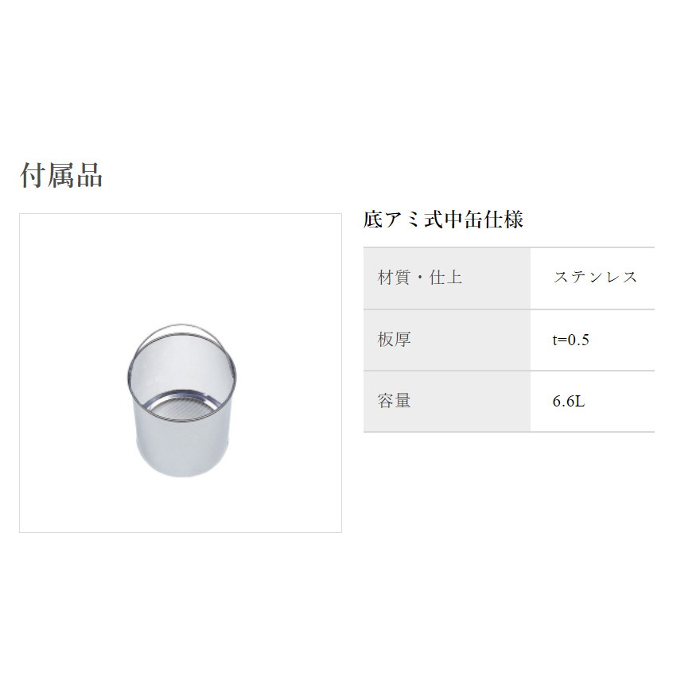Select the 容量 label cell
The image size is (700, 700).
point(447,402)
